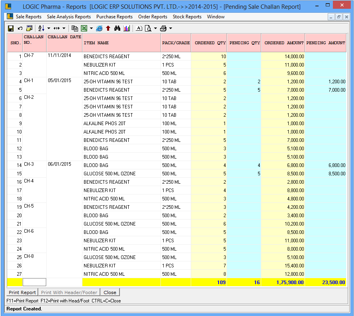Minimize the inner report child window

331,17
